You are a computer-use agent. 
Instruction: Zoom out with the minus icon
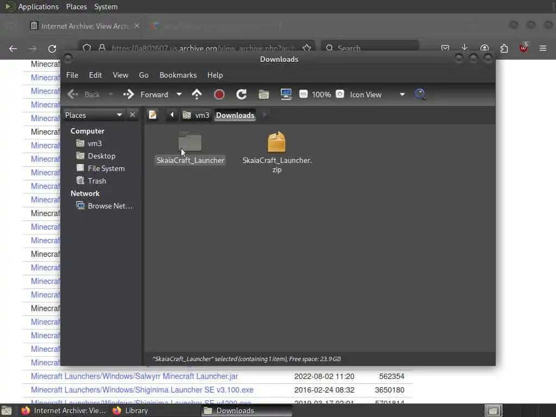[x=303, y=94]
